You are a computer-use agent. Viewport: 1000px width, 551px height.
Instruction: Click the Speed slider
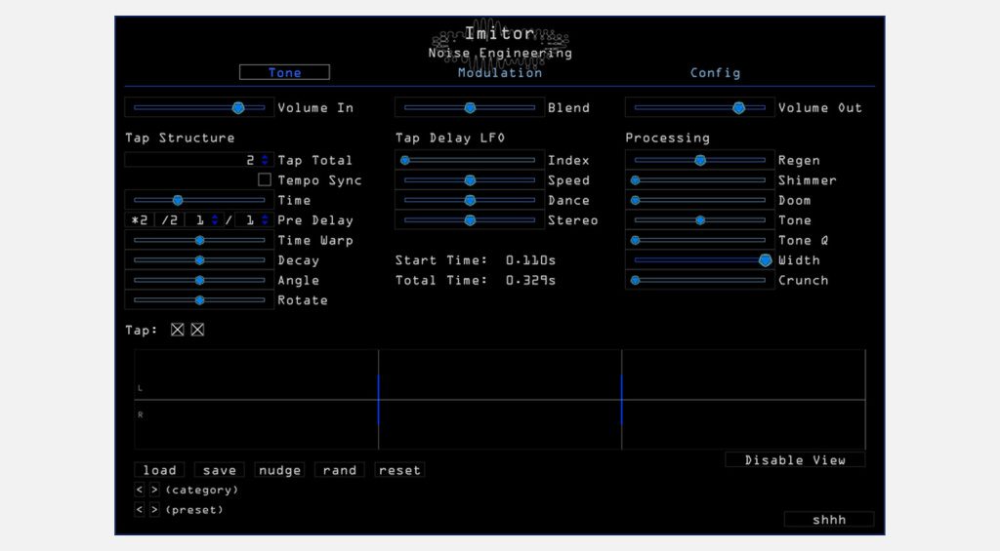(x=470, y=180)
